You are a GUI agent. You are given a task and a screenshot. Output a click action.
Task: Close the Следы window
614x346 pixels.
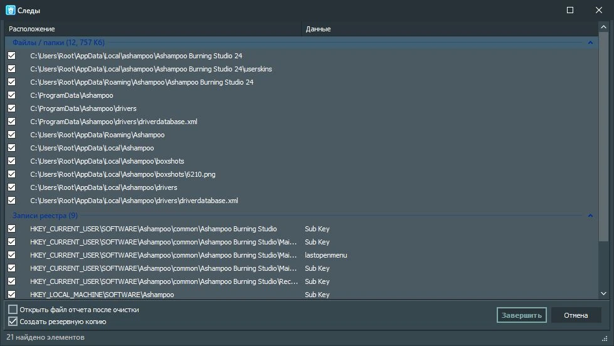click(599, 10)
